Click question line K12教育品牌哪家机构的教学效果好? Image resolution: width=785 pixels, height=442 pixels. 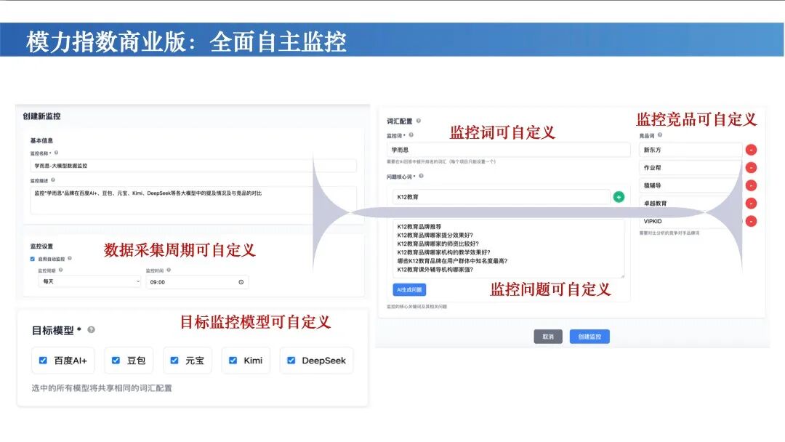443,252
